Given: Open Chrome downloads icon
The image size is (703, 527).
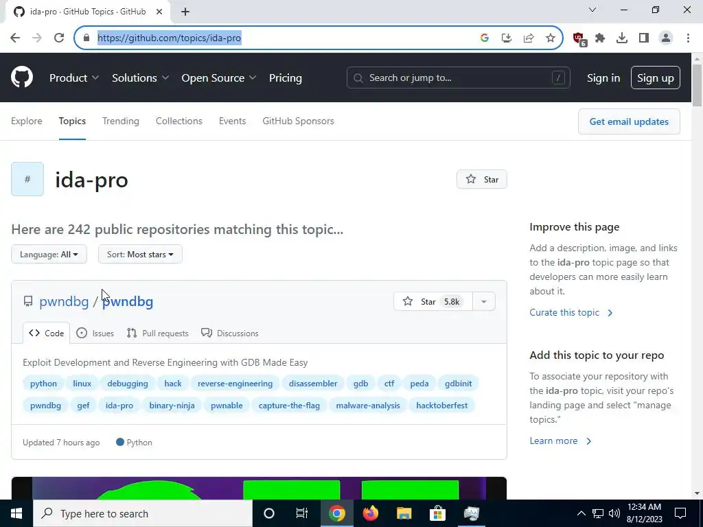Looking at the screenshot, I should (x=622, y=38).
